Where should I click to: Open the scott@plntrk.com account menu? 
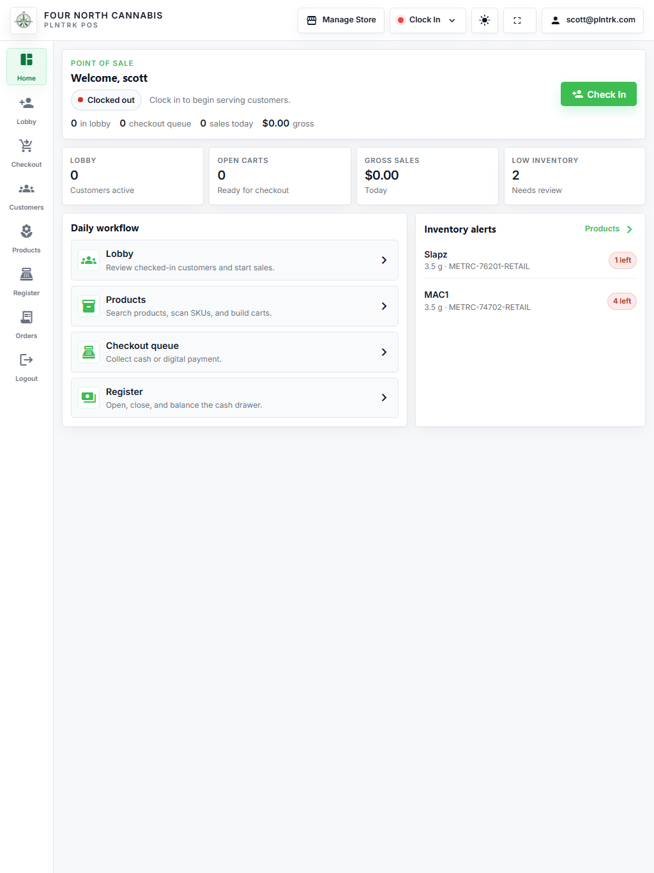[x=593, y=20]
